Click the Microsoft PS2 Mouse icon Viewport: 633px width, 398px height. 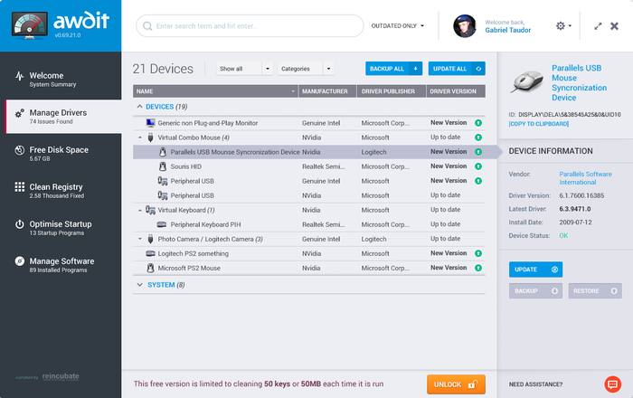tap(151, 268)
